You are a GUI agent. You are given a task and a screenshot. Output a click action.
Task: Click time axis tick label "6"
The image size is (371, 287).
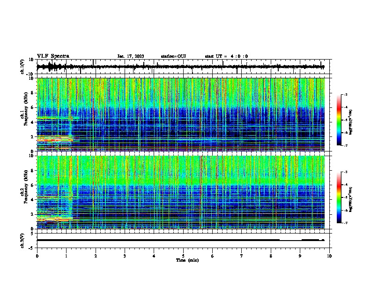click(212, 256)
